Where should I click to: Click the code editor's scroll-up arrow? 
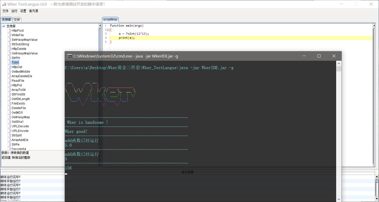(374, 26)
